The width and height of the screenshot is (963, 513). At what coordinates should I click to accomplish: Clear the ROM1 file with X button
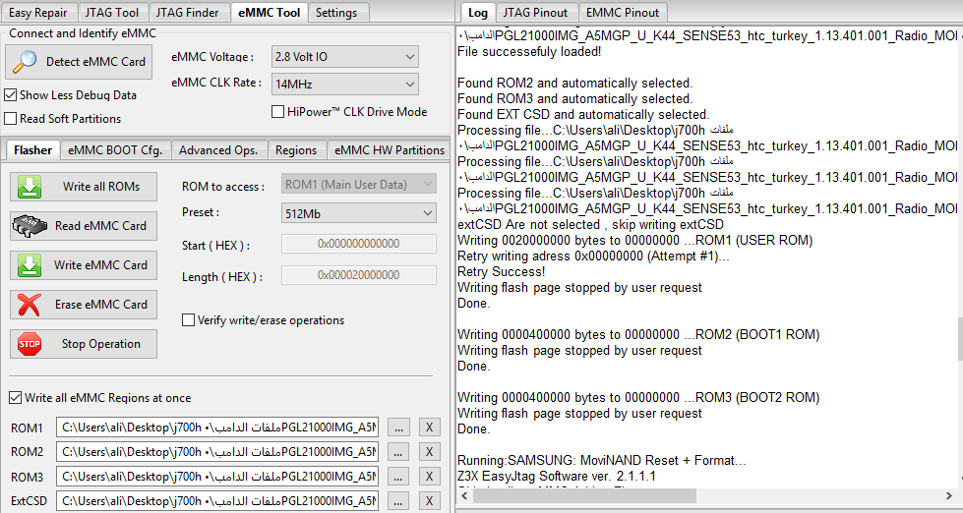[x=429, y=427]
